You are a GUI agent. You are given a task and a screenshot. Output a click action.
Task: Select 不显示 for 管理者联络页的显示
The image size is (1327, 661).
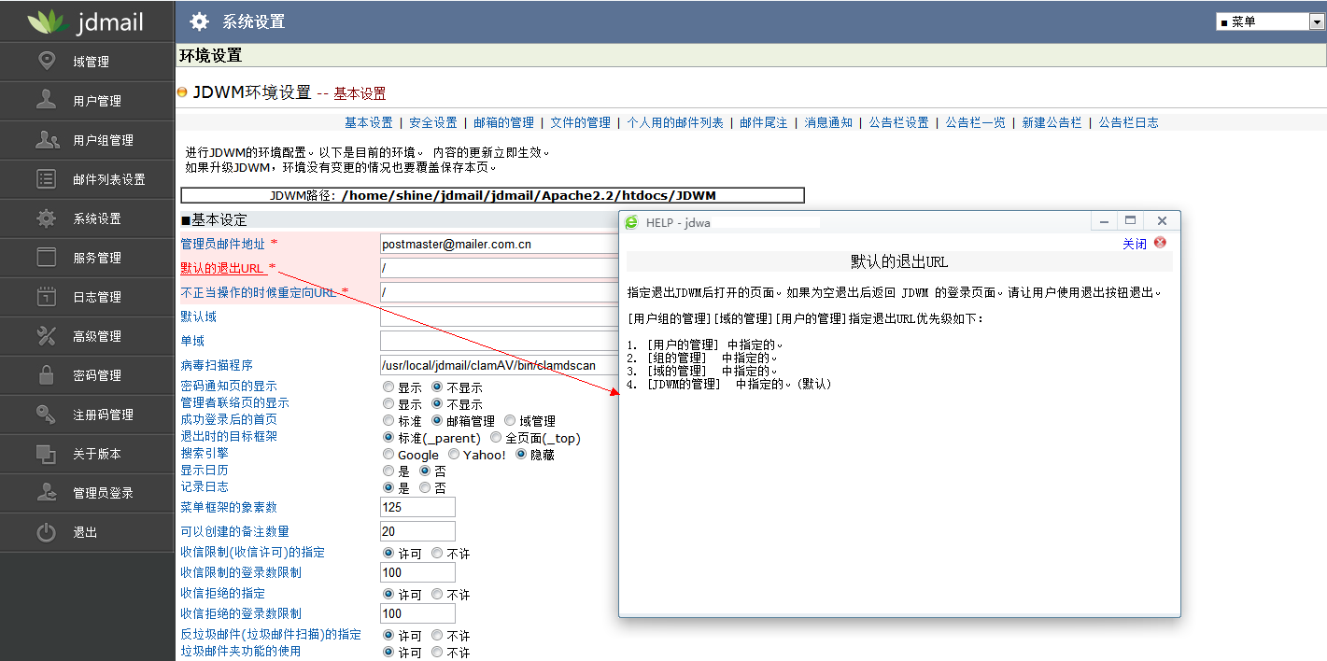pyautogui.click(x=437, y=403)
